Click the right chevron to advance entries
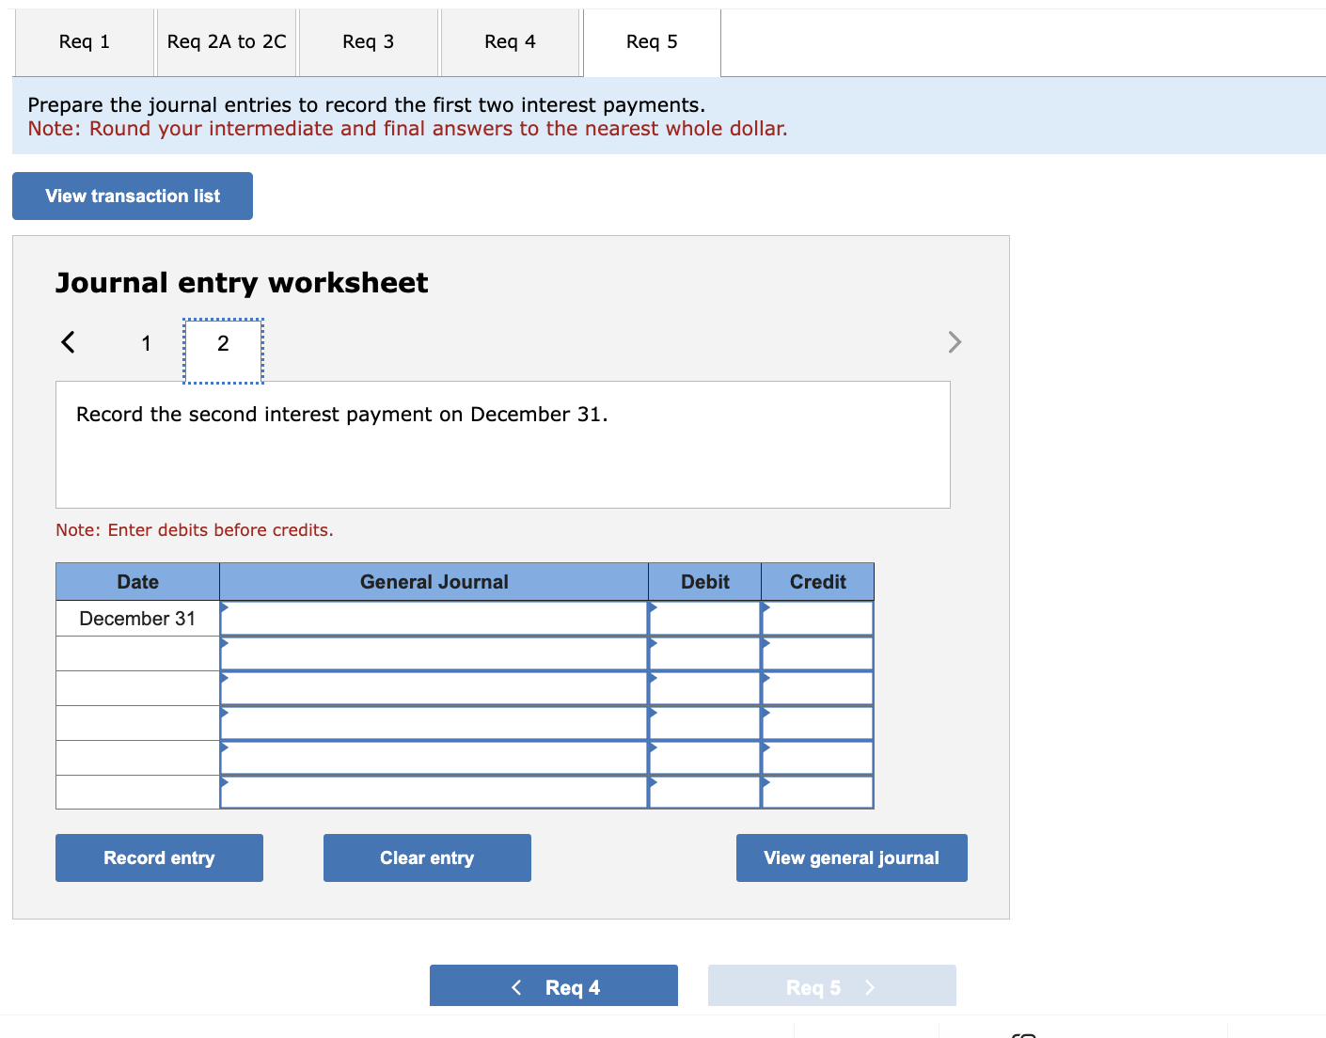The height and width of the screenshot is (1038, 1326). (955, 342)
